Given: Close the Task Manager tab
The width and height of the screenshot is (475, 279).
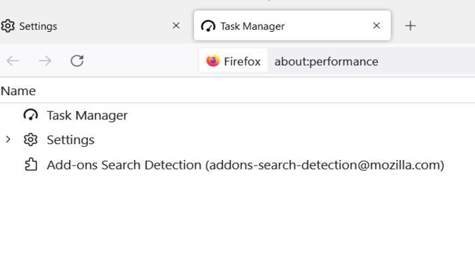Looking at the screenshot, I should 376,26.
